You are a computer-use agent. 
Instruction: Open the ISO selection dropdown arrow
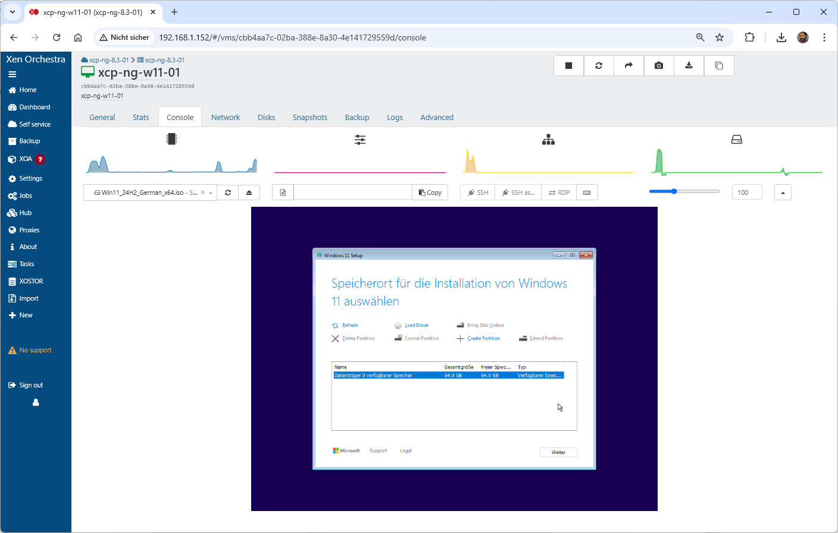point(211,193)
